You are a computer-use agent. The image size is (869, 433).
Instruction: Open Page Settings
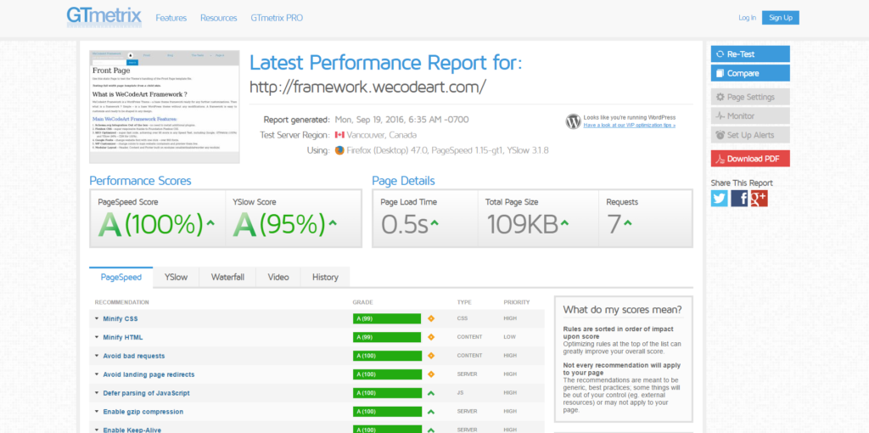pos(750,97)
